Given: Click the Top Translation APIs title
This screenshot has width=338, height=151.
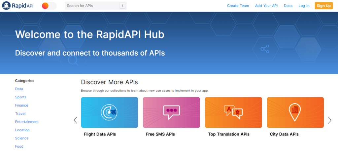Looking at the screenshot, I should point(229,134).
